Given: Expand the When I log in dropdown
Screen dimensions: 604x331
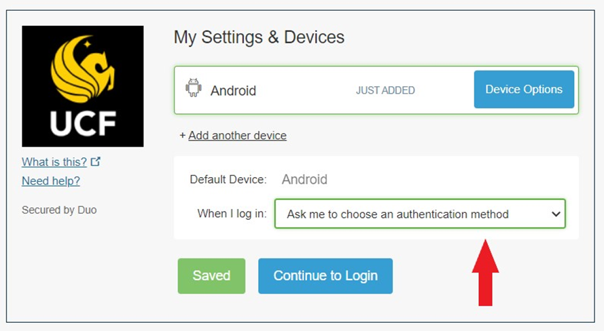Looking at the screenshot, I should coord(420,214).
